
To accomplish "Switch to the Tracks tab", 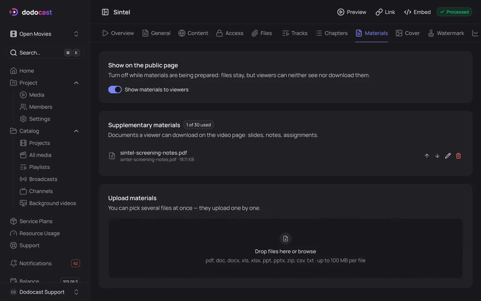I will (295, 33).
